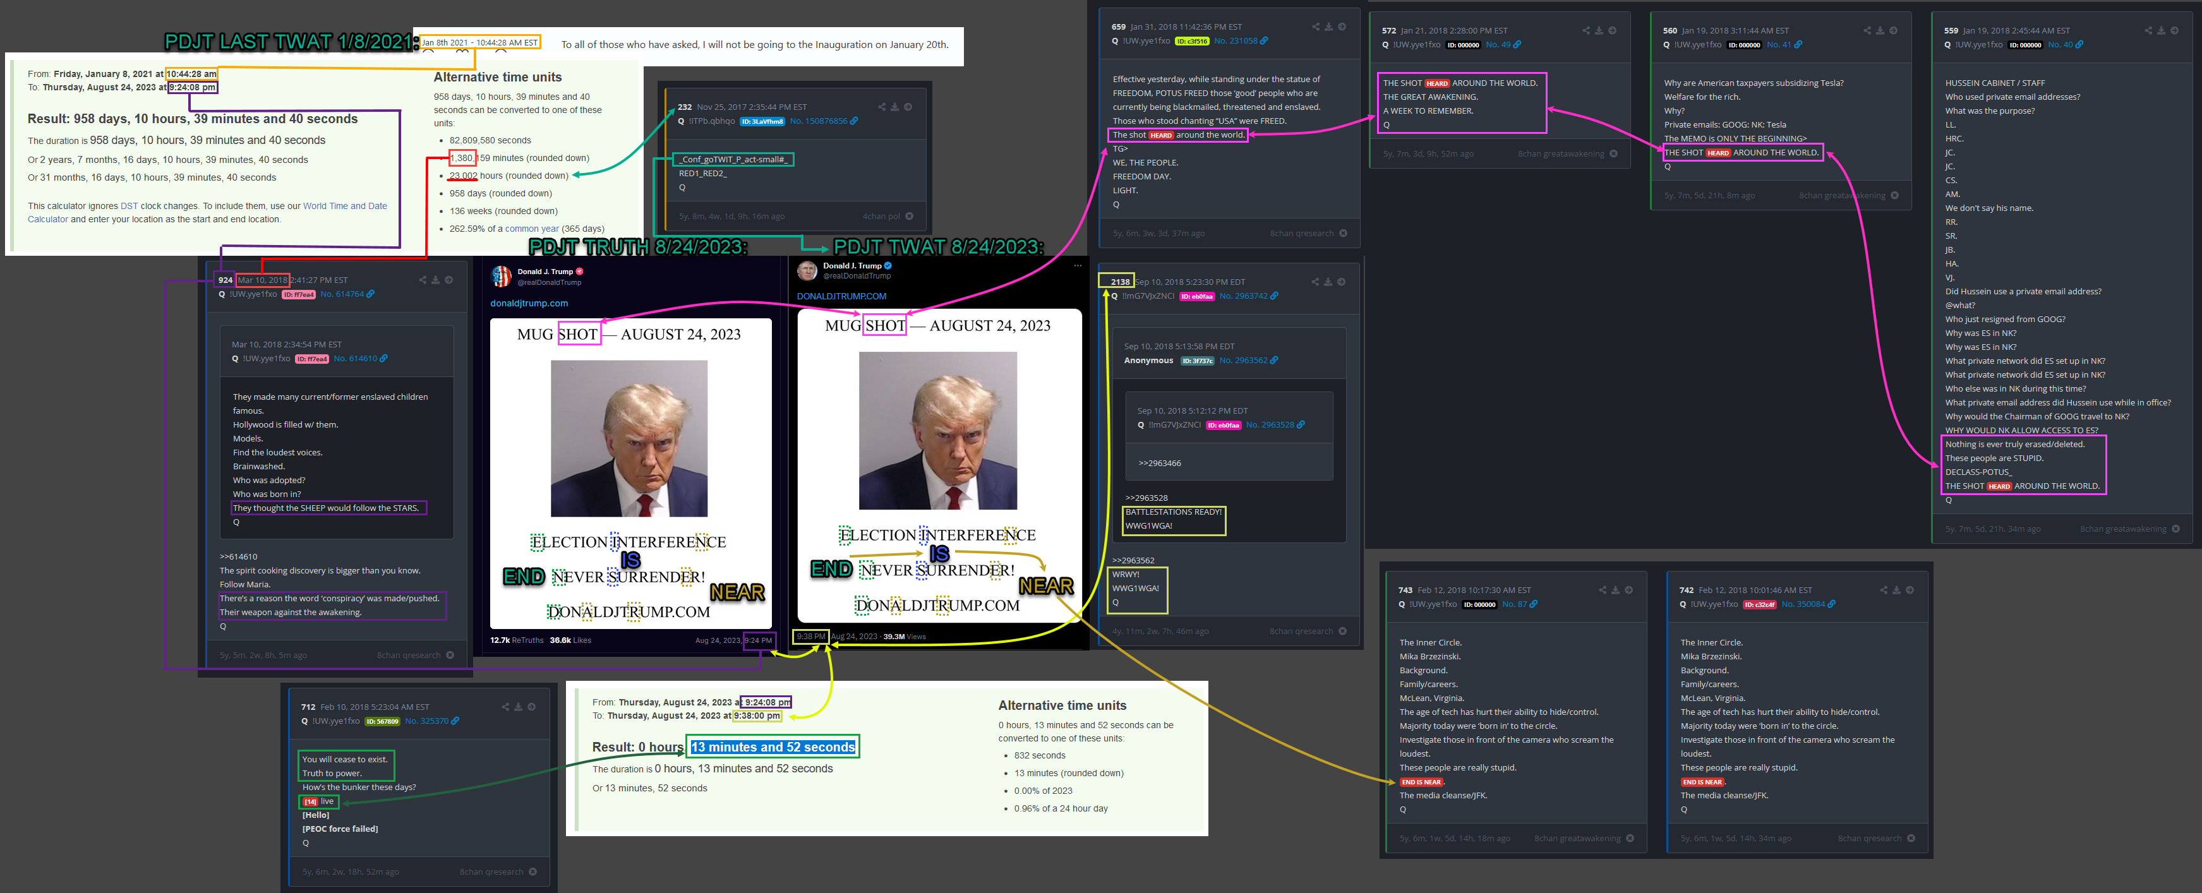Viewport: 2202px width, 893px height.
Task: Download post 572 image
Action: [x=1599, y=31]
